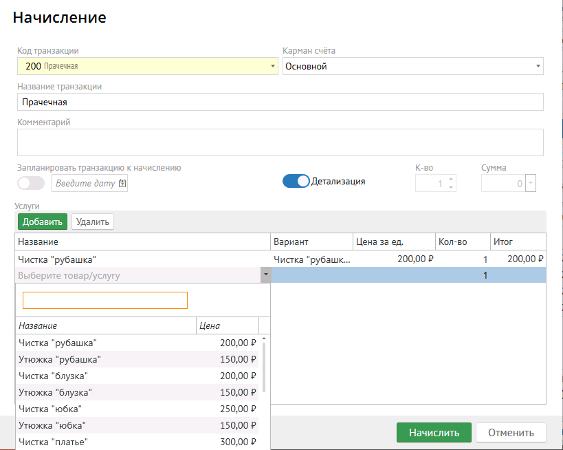Pick Чистка "платье" for 300,00 ₽
Viewport: 563px width, 450px height.
coord(54,442)
